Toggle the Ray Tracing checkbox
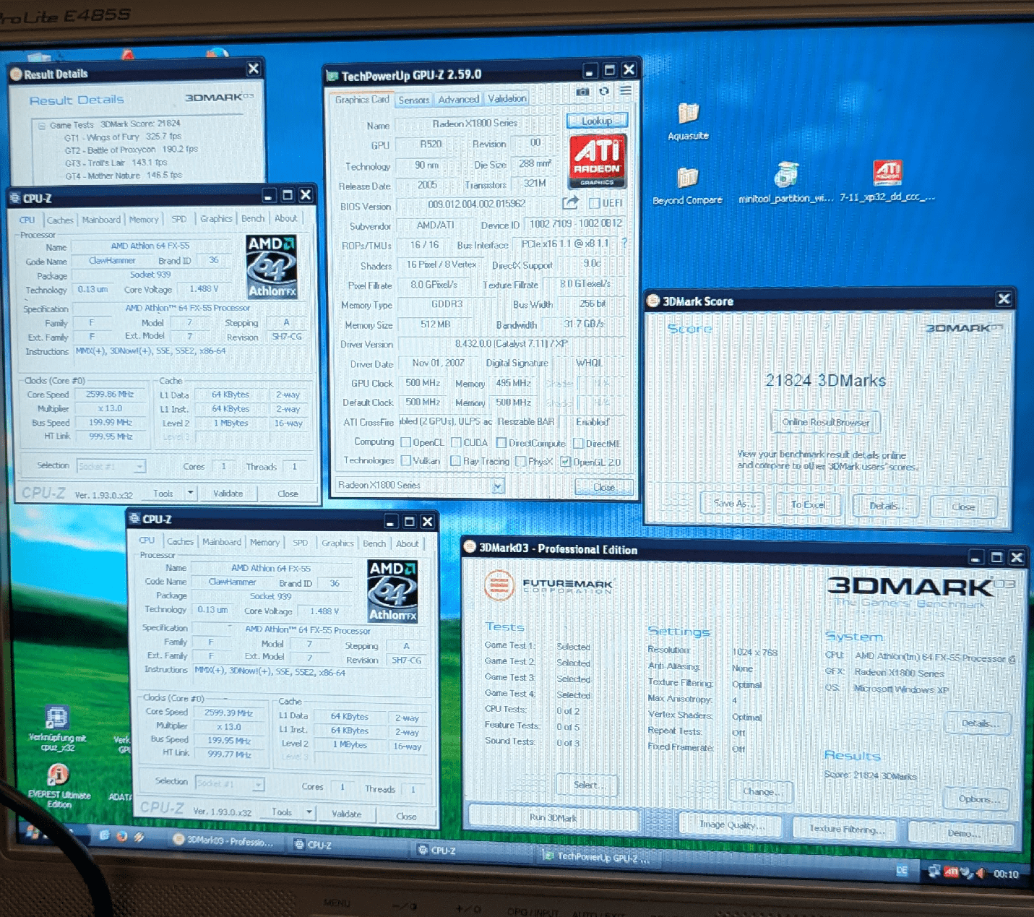Image resolution: width=1034 pixels, height=917 pixels. tap(455, 461)
